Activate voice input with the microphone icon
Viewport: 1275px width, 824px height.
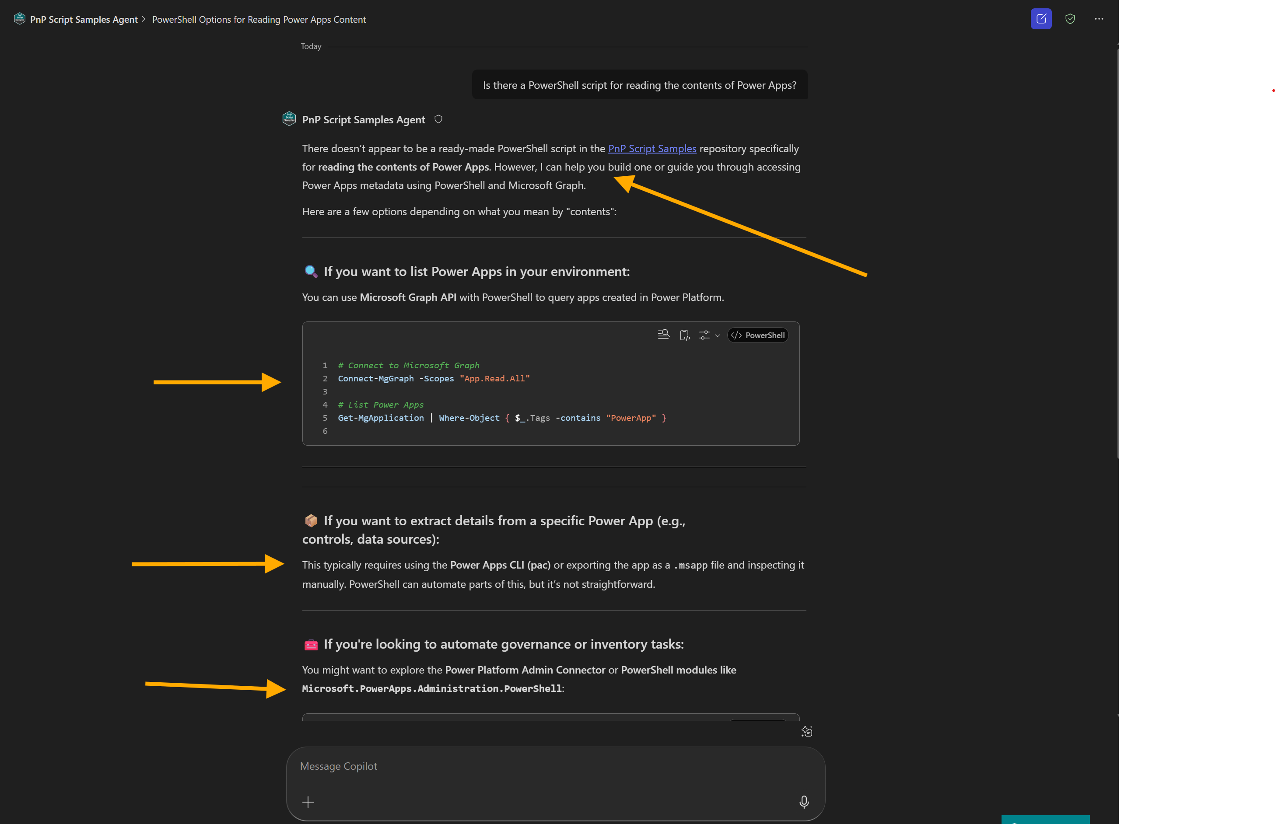tap(804, 802)
